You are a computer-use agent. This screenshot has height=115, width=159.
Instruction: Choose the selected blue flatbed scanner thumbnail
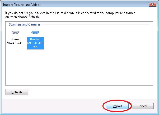[x=35, y=32]
